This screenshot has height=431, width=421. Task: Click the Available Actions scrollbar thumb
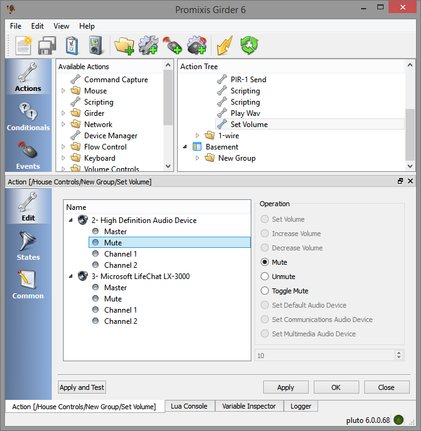pyautogui.click(x=168, y=97)
